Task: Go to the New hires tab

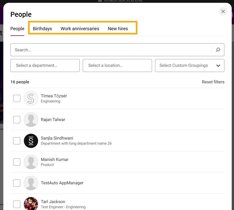Action: point(118,29)
